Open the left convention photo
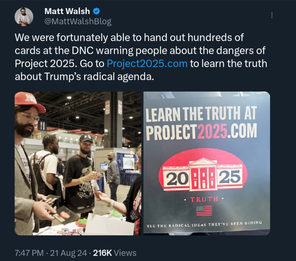 (x=78, y=163)
